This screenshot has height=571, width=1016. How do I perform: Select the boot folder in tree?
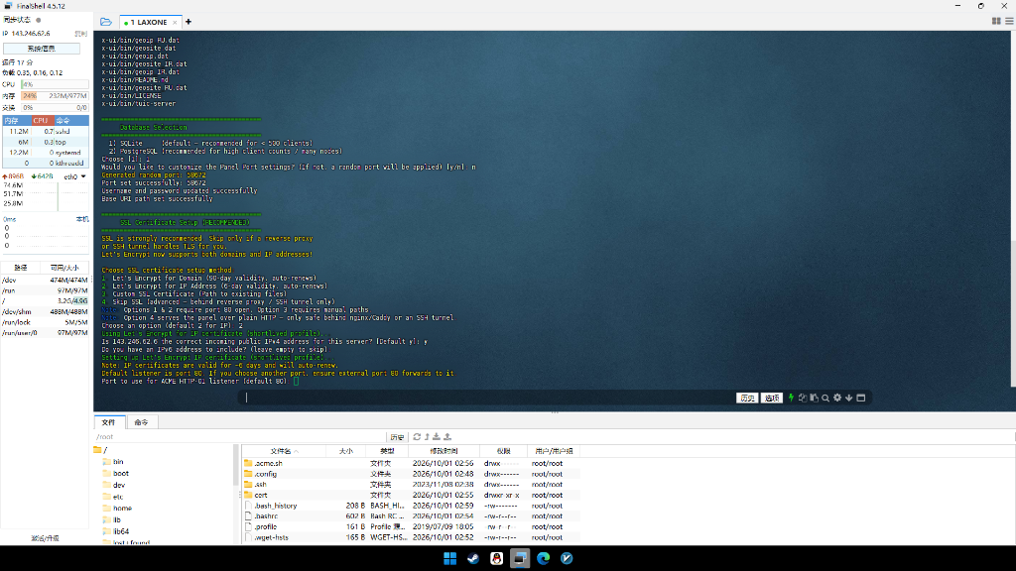pyautogui.click(x=116, y=473)
